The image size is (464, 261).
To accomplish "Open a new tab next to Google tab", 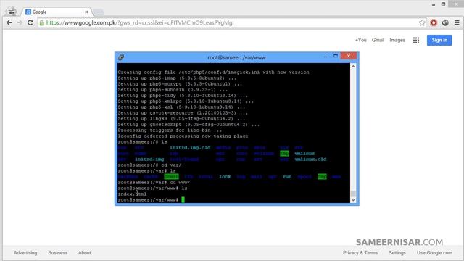I will 98,12.
